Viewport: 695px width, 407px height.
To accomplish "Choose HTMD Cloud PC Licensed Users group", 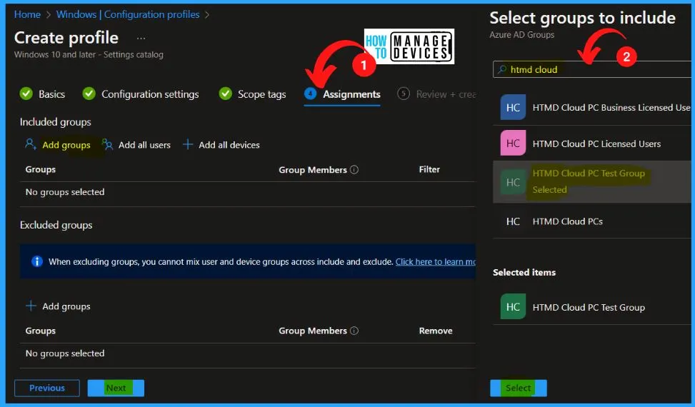I will point(592,144).
